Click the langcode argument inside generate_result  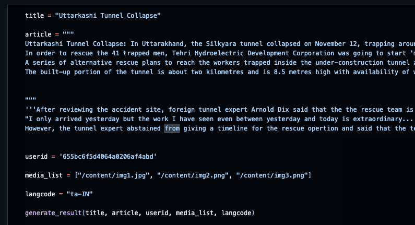(236, 213)
